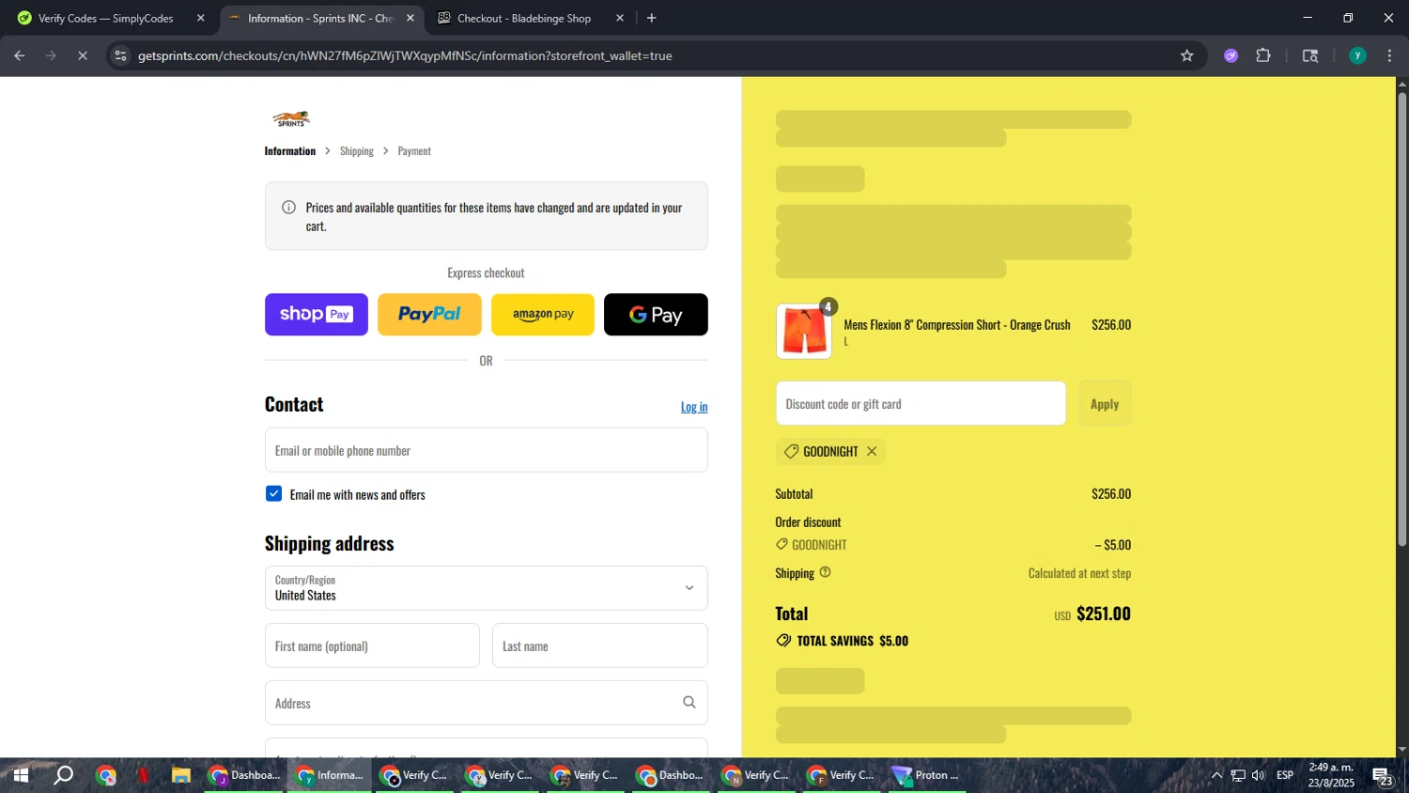Click the purple extension icon in toolbar
Screen dimensions: 1409x793
click(1231, 55)
